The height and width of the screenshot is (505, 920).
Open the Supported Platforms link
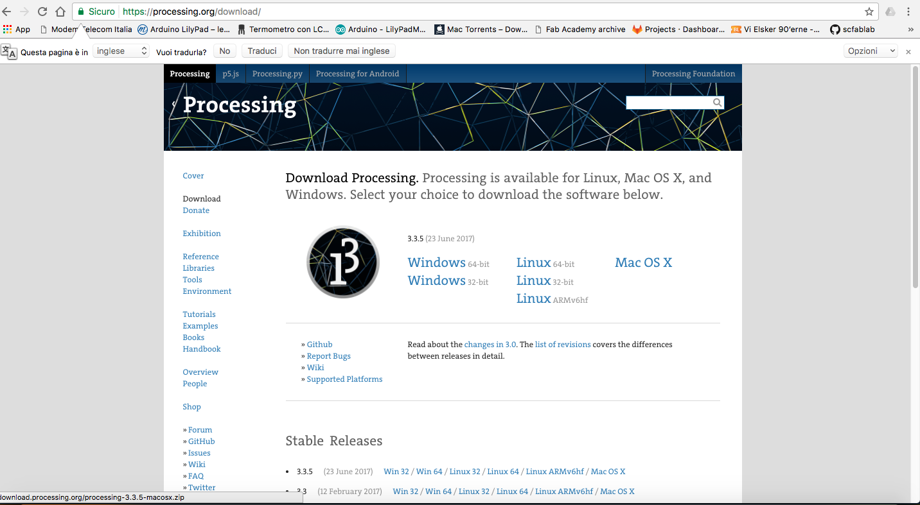click(344, 379)
